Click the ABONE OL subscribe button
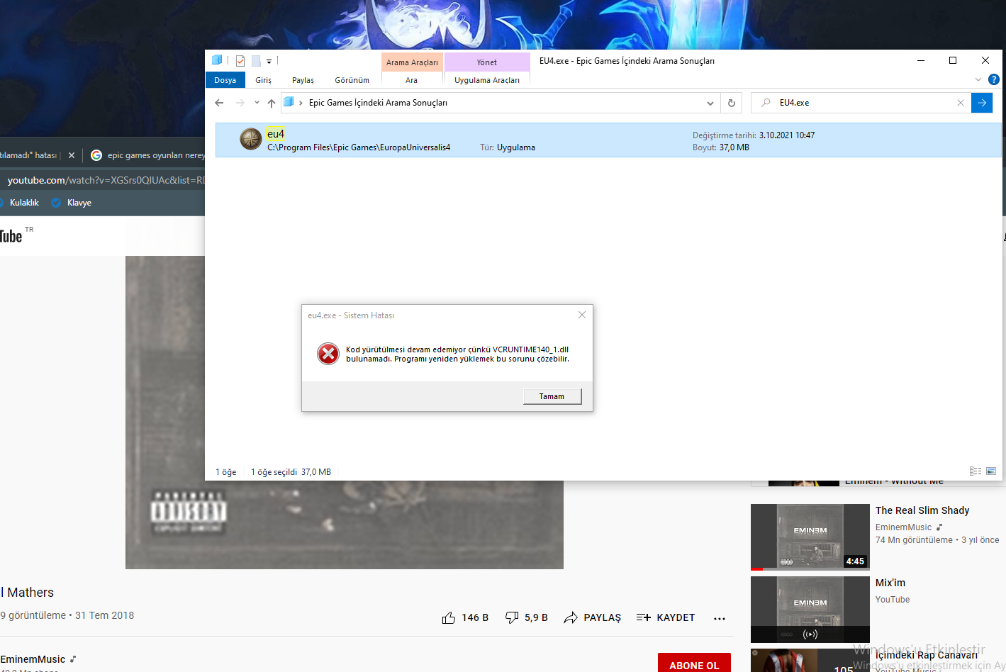This screenshot has height=672, width=1006. [694, 664]
